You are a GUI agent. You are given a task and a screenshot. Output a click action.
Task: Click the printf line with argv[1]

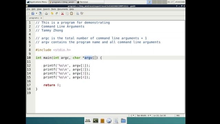point(67,65)
